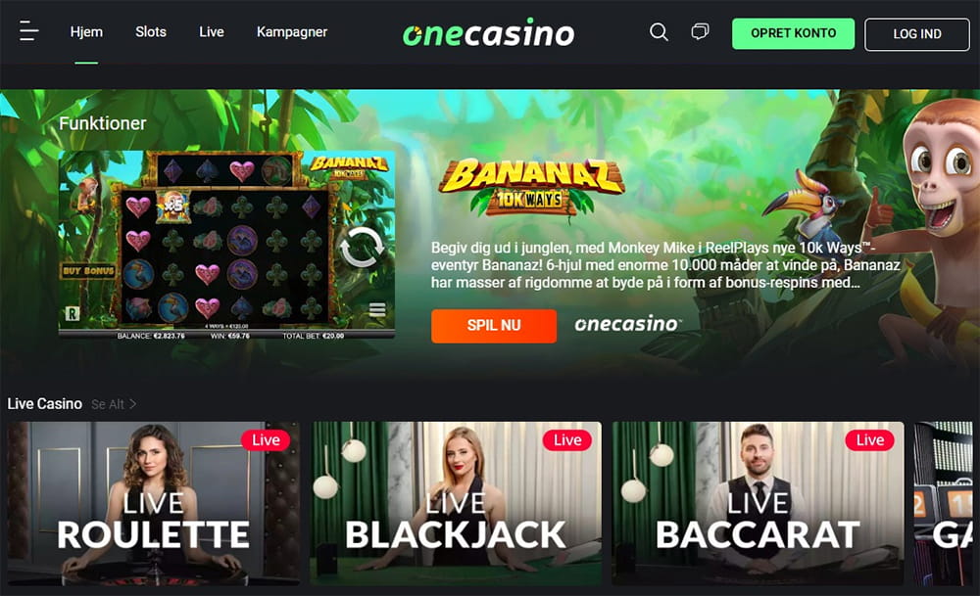Click the OPRET KONTO button
Image resolution: width=980 pixels, height=596 pixels.
(793, 33)
